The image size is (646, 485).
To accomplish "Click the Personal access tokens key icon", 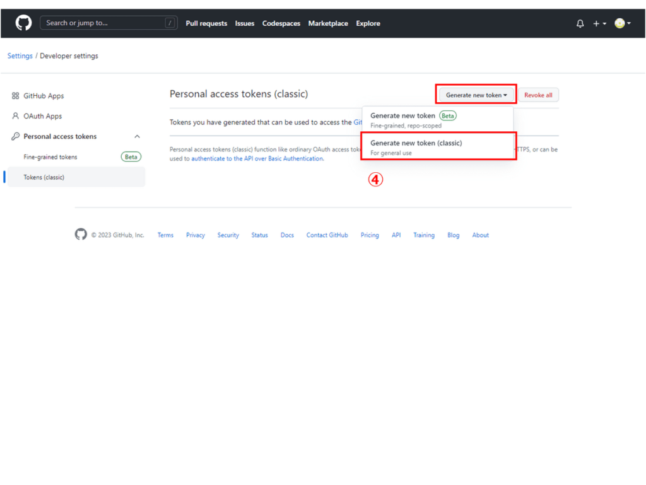I will [15, 136].
